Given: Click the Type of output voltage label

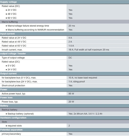Looking at the screenshot, I should pos(13,58).
